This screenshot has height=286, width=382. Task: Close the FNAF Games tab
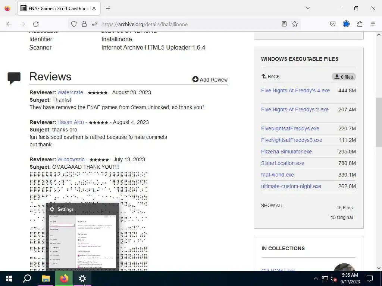(x=94, y=8)
